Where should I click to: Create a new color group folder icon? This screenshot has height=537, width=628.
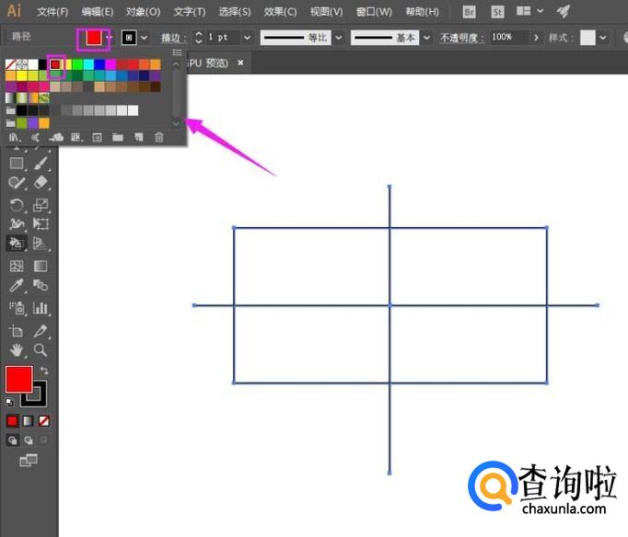(118, 138)
